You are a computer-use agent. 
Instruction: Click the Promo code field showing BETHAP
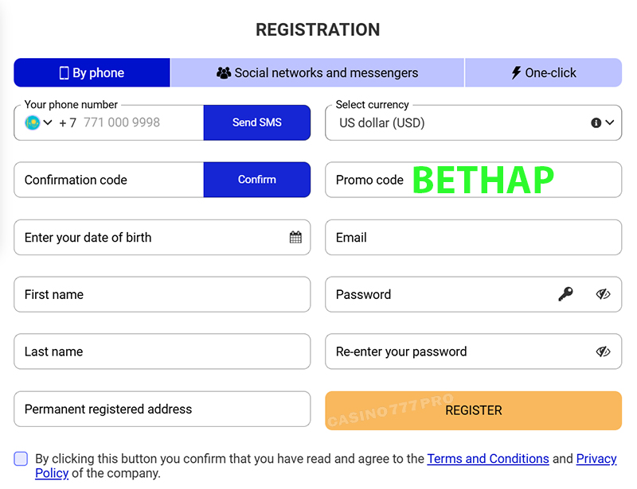pyautogui.click(x=473, y=180)
